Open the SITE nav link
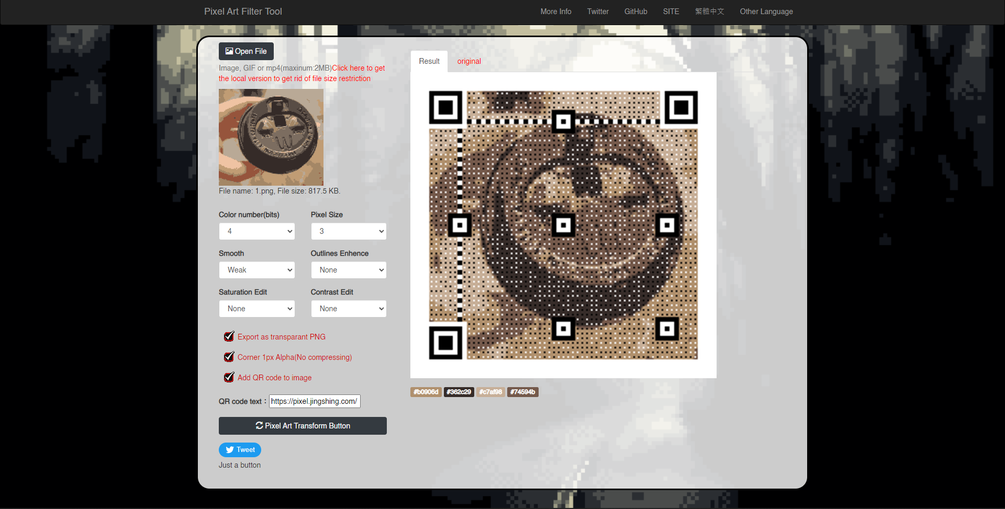Image resolution: width=1005 pixels, height=509 pixels. (671, 12)
